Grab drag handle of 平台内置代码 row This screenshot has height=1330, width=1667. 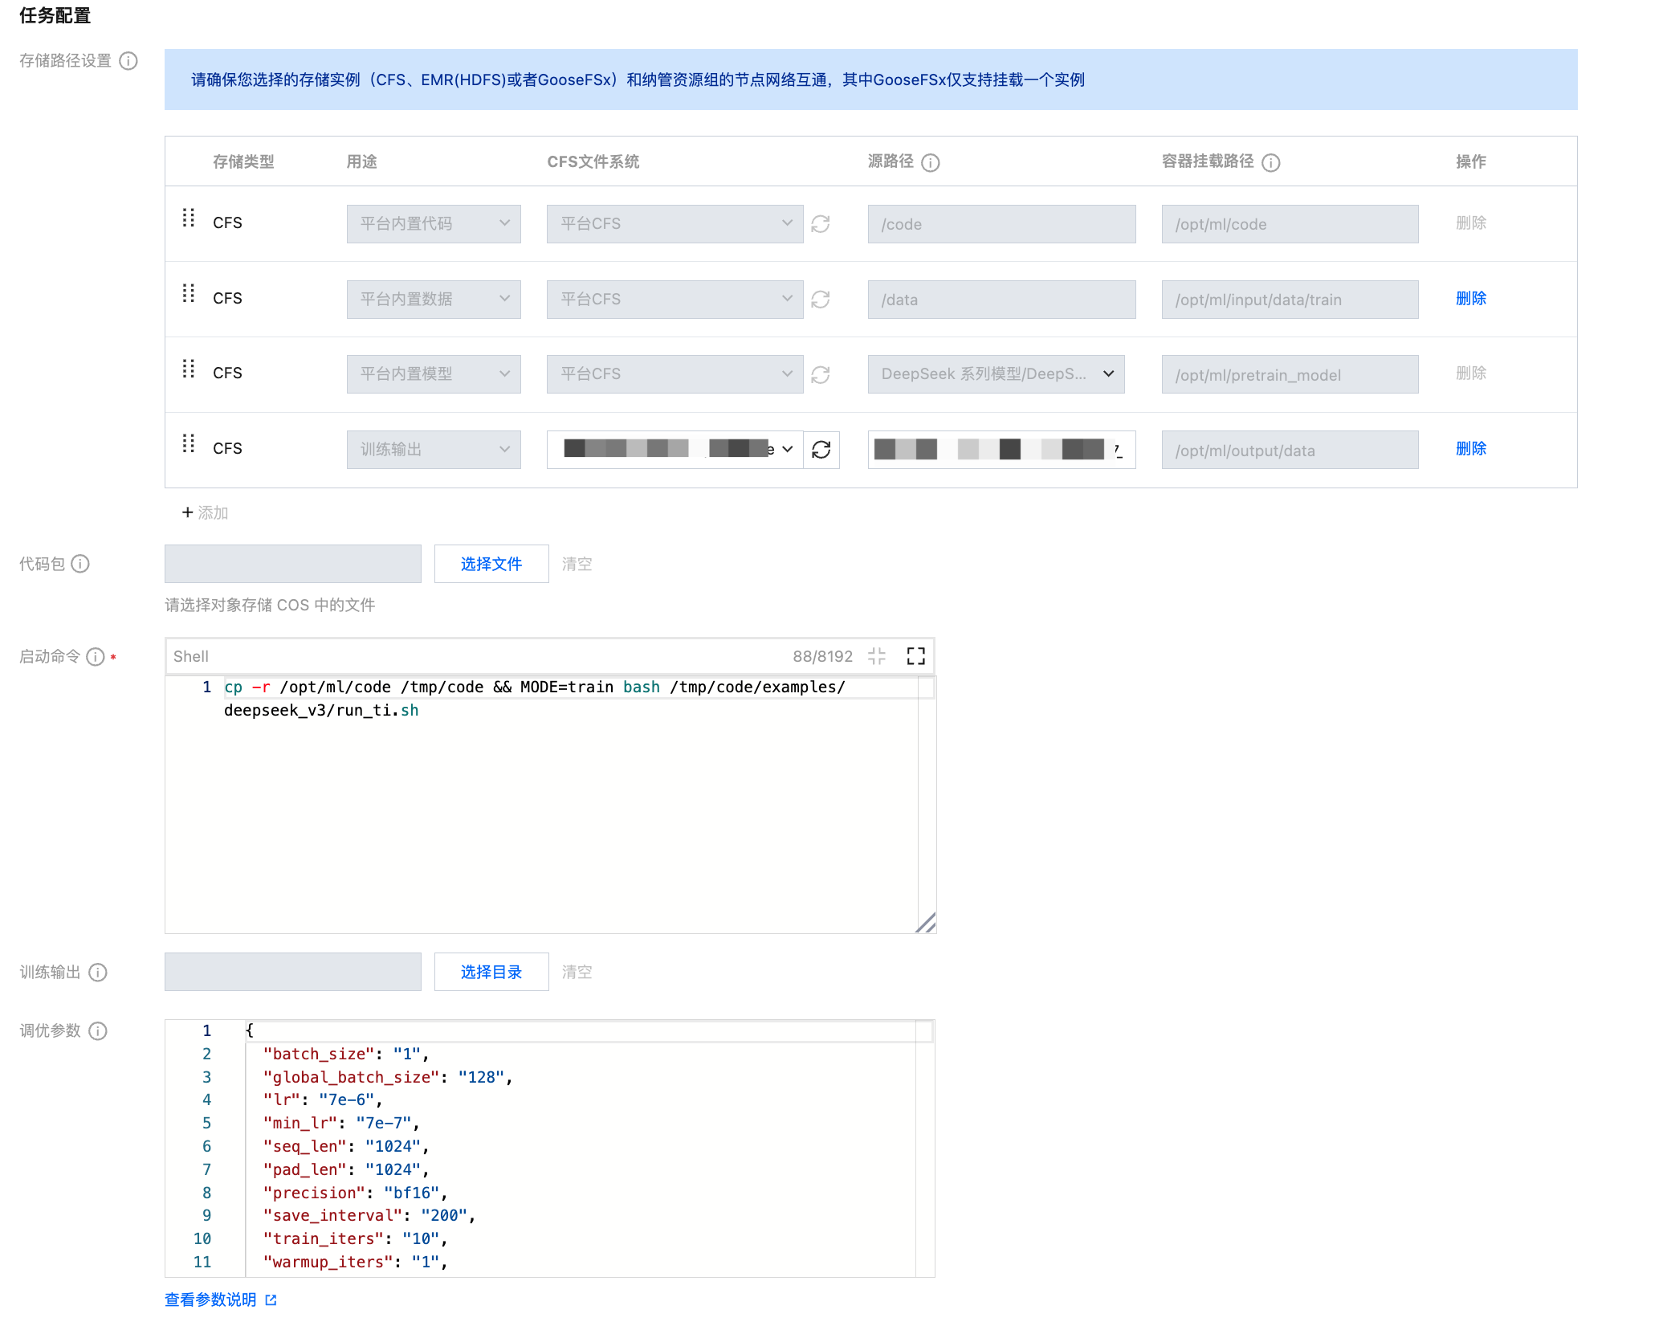(x=189, y=218)
